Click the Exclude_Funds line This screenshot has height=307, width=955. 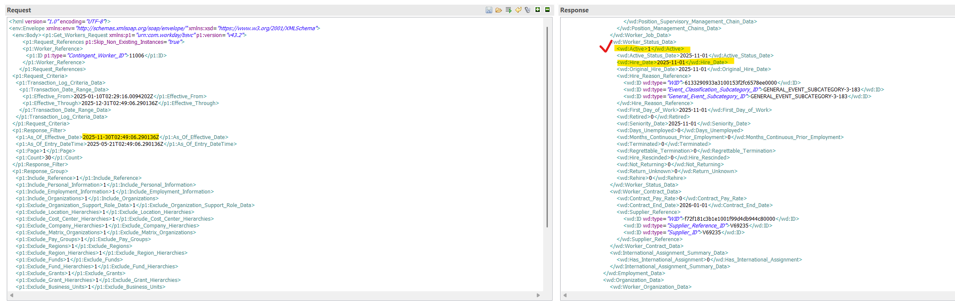click(x=69, y=259)
